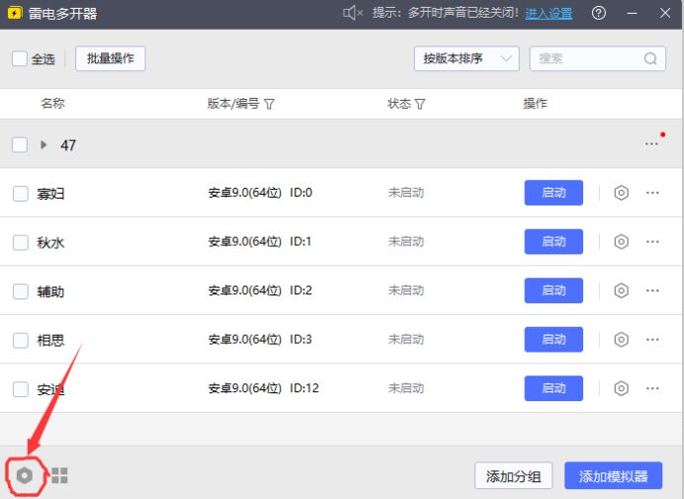Select the ID:12 emulator checkbox
Viewport: 684px width, 499px height.
click(21, 388)
